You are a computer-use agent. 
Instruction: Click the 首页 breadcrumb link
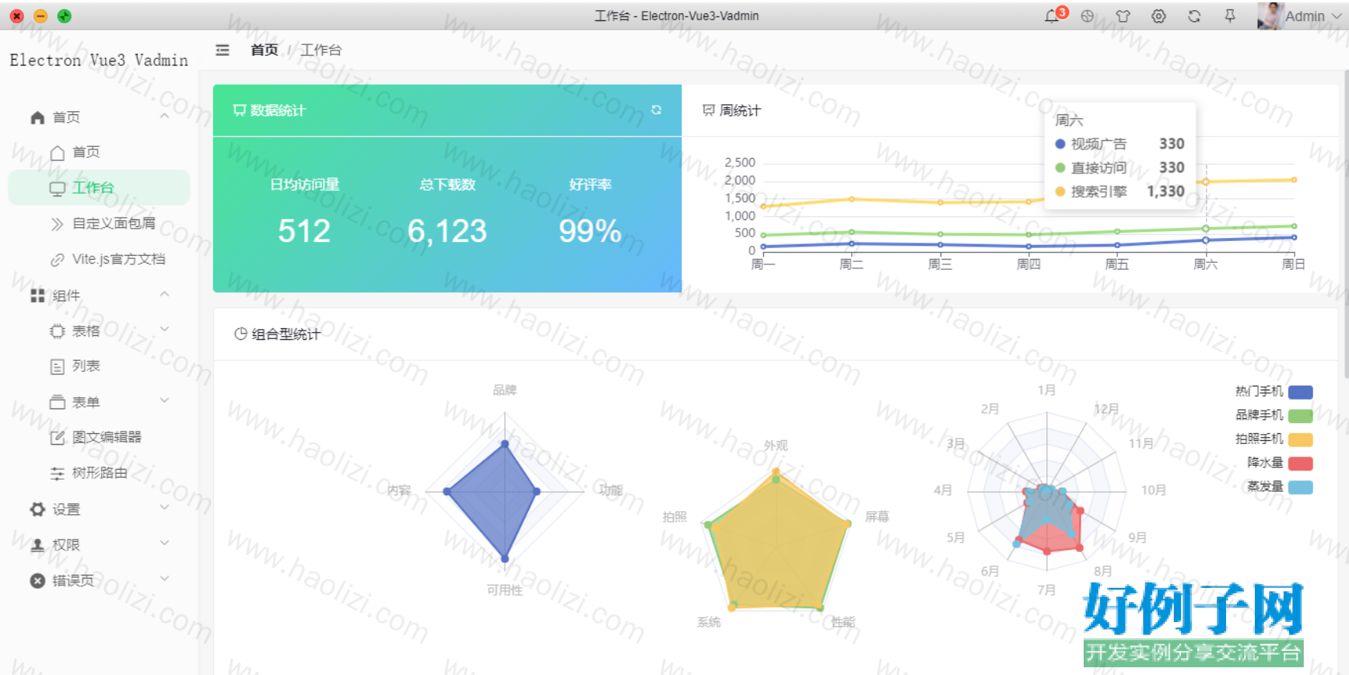pyautogui.click(x=265, y=50)
